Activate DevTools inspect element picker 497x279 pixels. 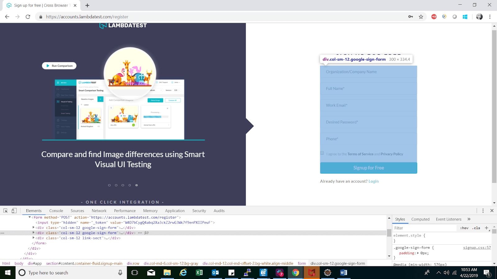point(6,210)
